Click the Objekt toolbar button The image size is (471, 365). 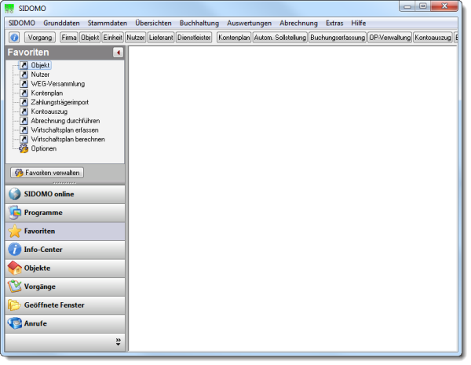[x=89, y=38]
